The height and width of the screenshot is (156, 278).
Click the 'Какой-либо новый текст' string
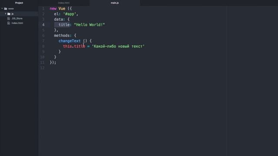(118, 46)
